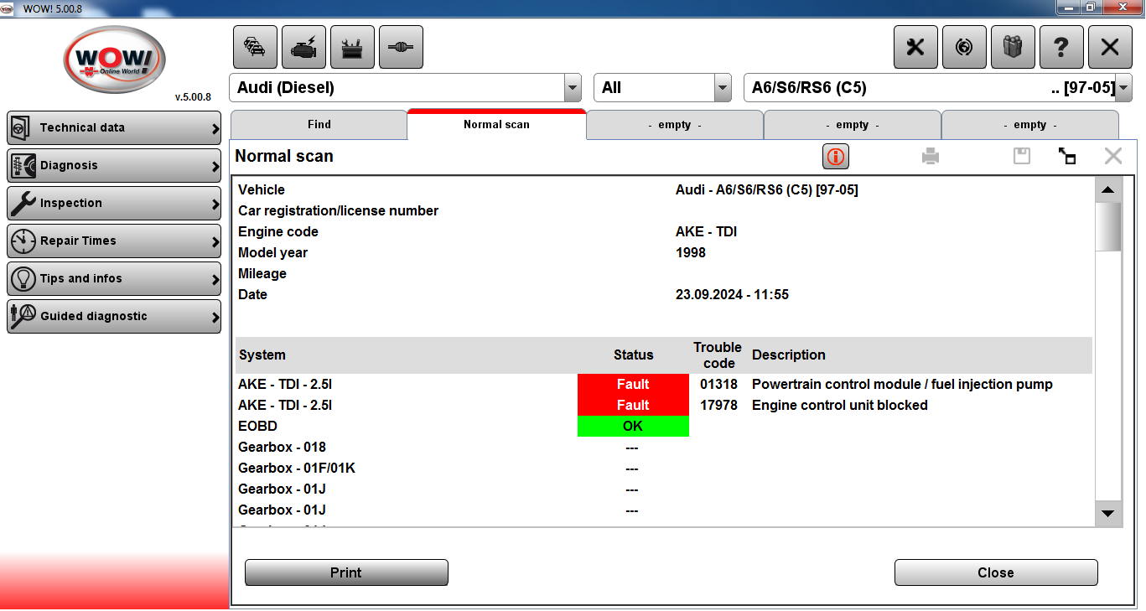This screenshot has height=611, width=1146.
Task: Click the WOW! logo
Action: click(x=115, y=60)
